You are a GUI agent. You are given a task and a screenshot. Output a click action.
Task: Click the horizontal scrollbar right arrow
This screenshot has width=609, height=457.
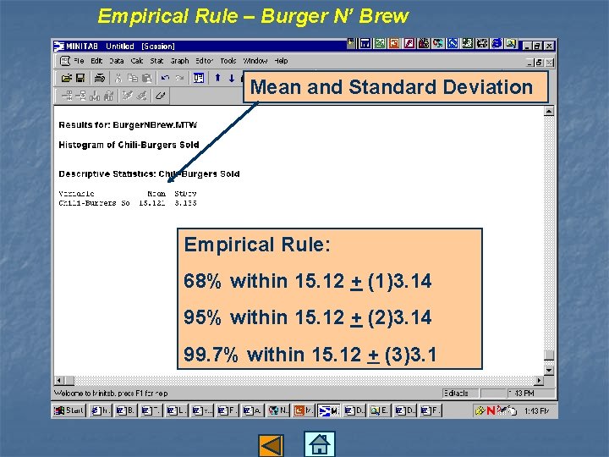pyautogui.click(x=539, y=381)
